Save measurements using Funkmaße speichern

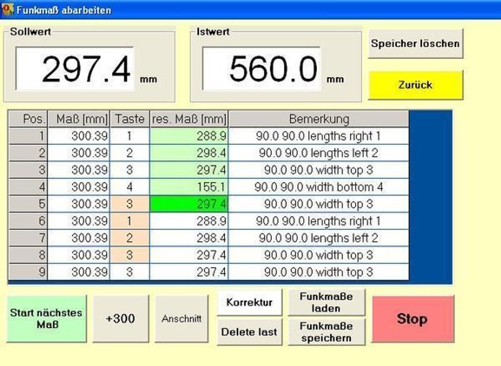[326, 332]
